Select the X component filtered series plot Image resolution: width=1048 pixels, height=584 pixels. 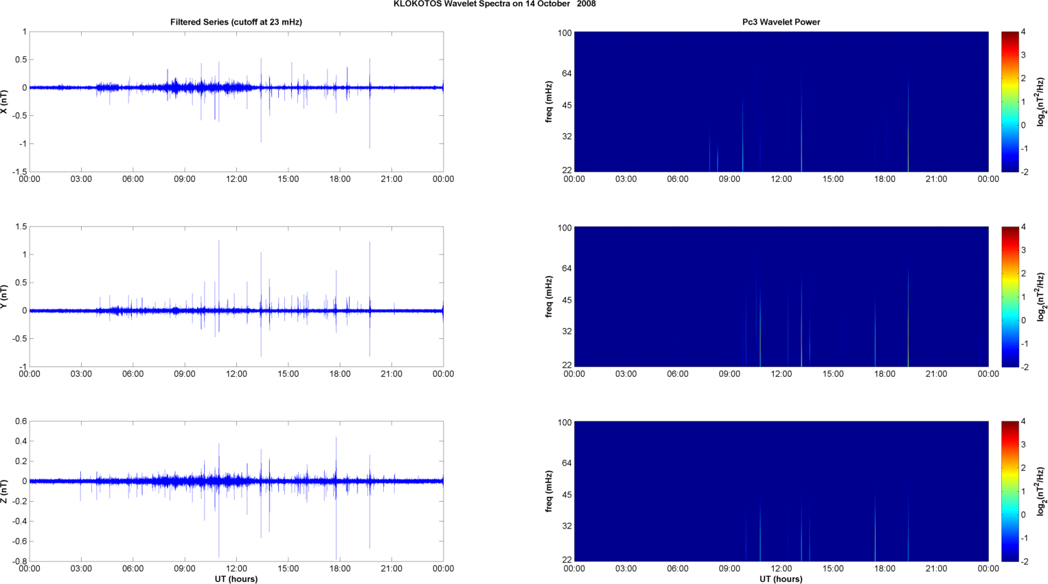[x=236, y=102]
